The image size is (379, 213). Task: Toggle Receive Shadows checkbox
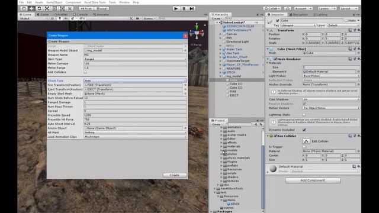click(x=304, y=104)
